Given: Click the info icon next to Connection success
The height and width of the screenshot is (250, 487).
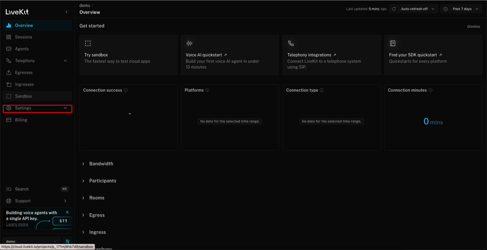Looking at the screenshot, I should 126,90.
